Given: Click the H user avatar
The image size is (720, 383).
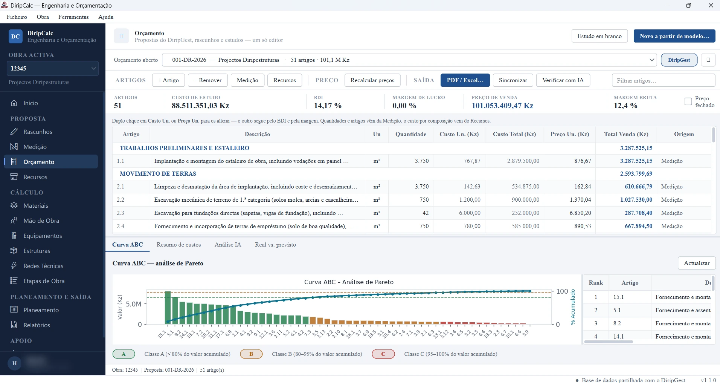Looking at the screenshot, I should click(14, 363).
